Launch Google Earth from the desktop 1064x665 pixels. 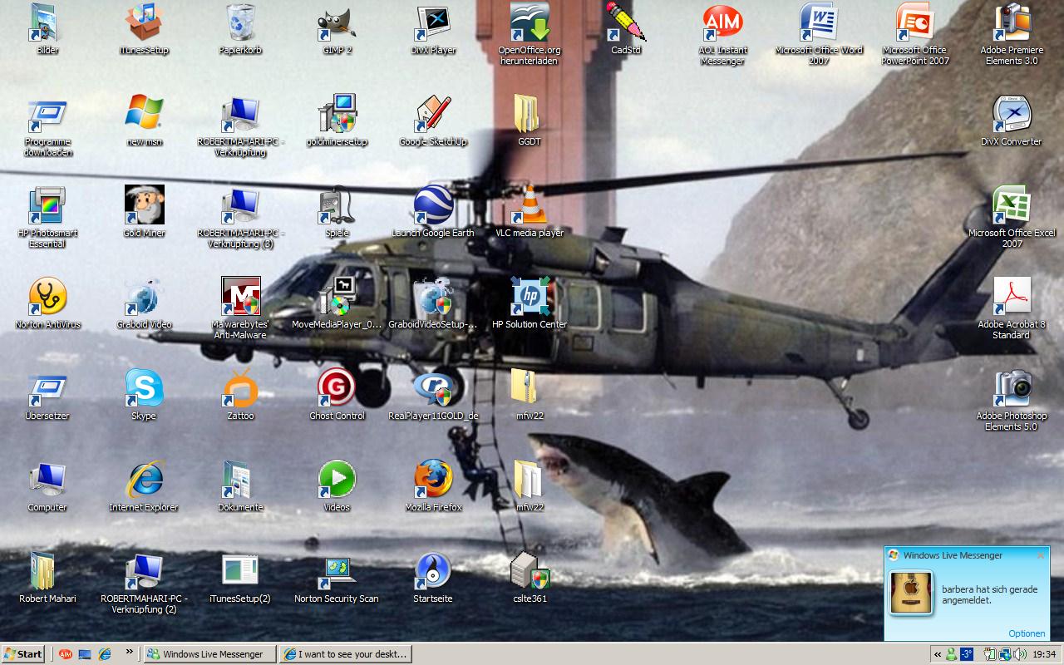[433, 206]
